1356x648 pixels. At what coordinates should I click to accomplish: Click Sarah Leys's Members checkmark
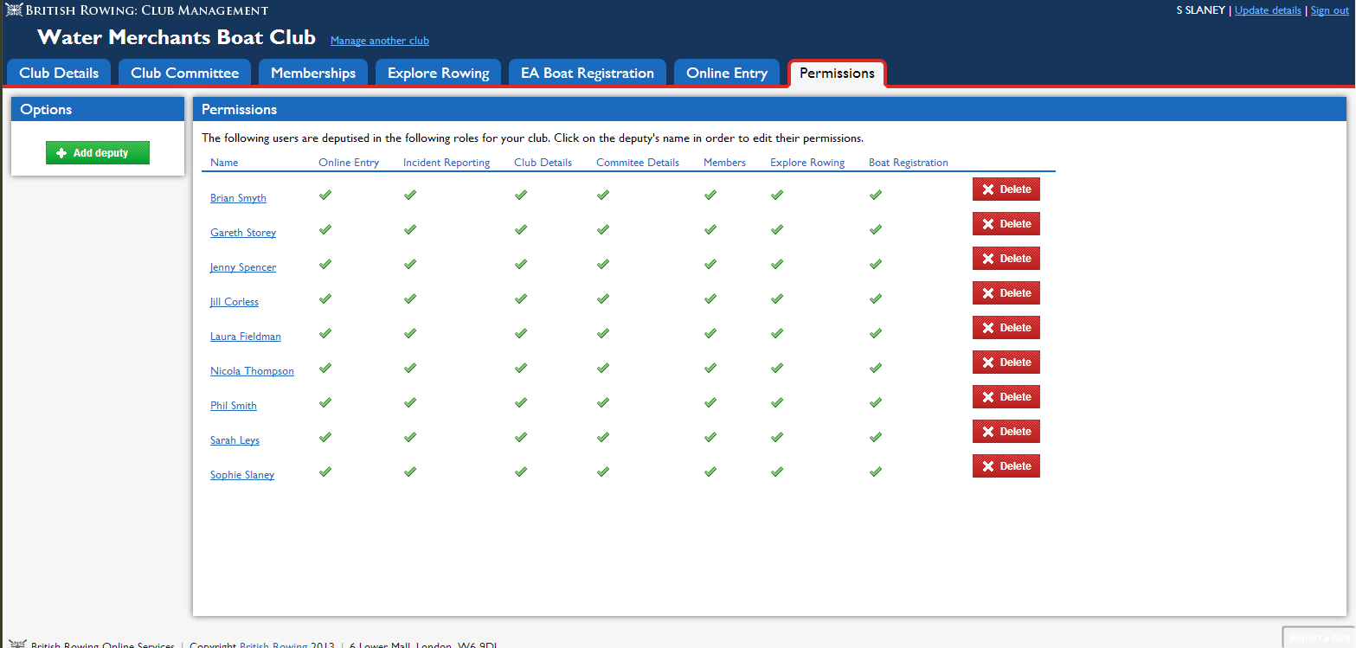click(x=710, y=437)
